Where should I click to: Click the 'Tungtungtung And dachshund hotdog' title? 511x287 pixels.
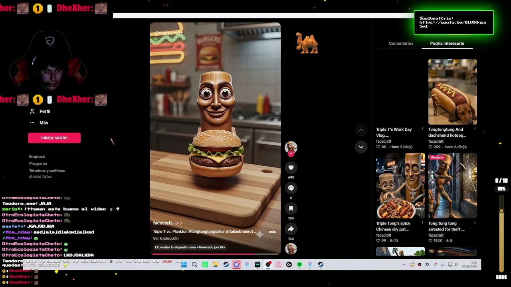(447, 132)
